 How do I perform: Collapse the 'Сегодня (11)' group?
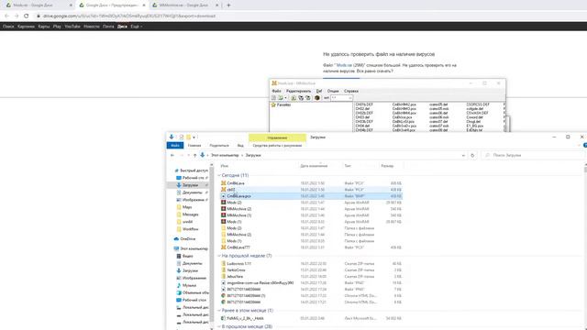click(219, 175)
